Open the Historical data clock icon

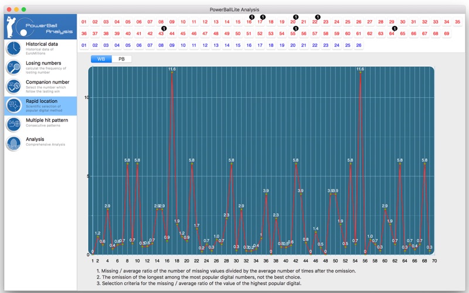[13, 49]
